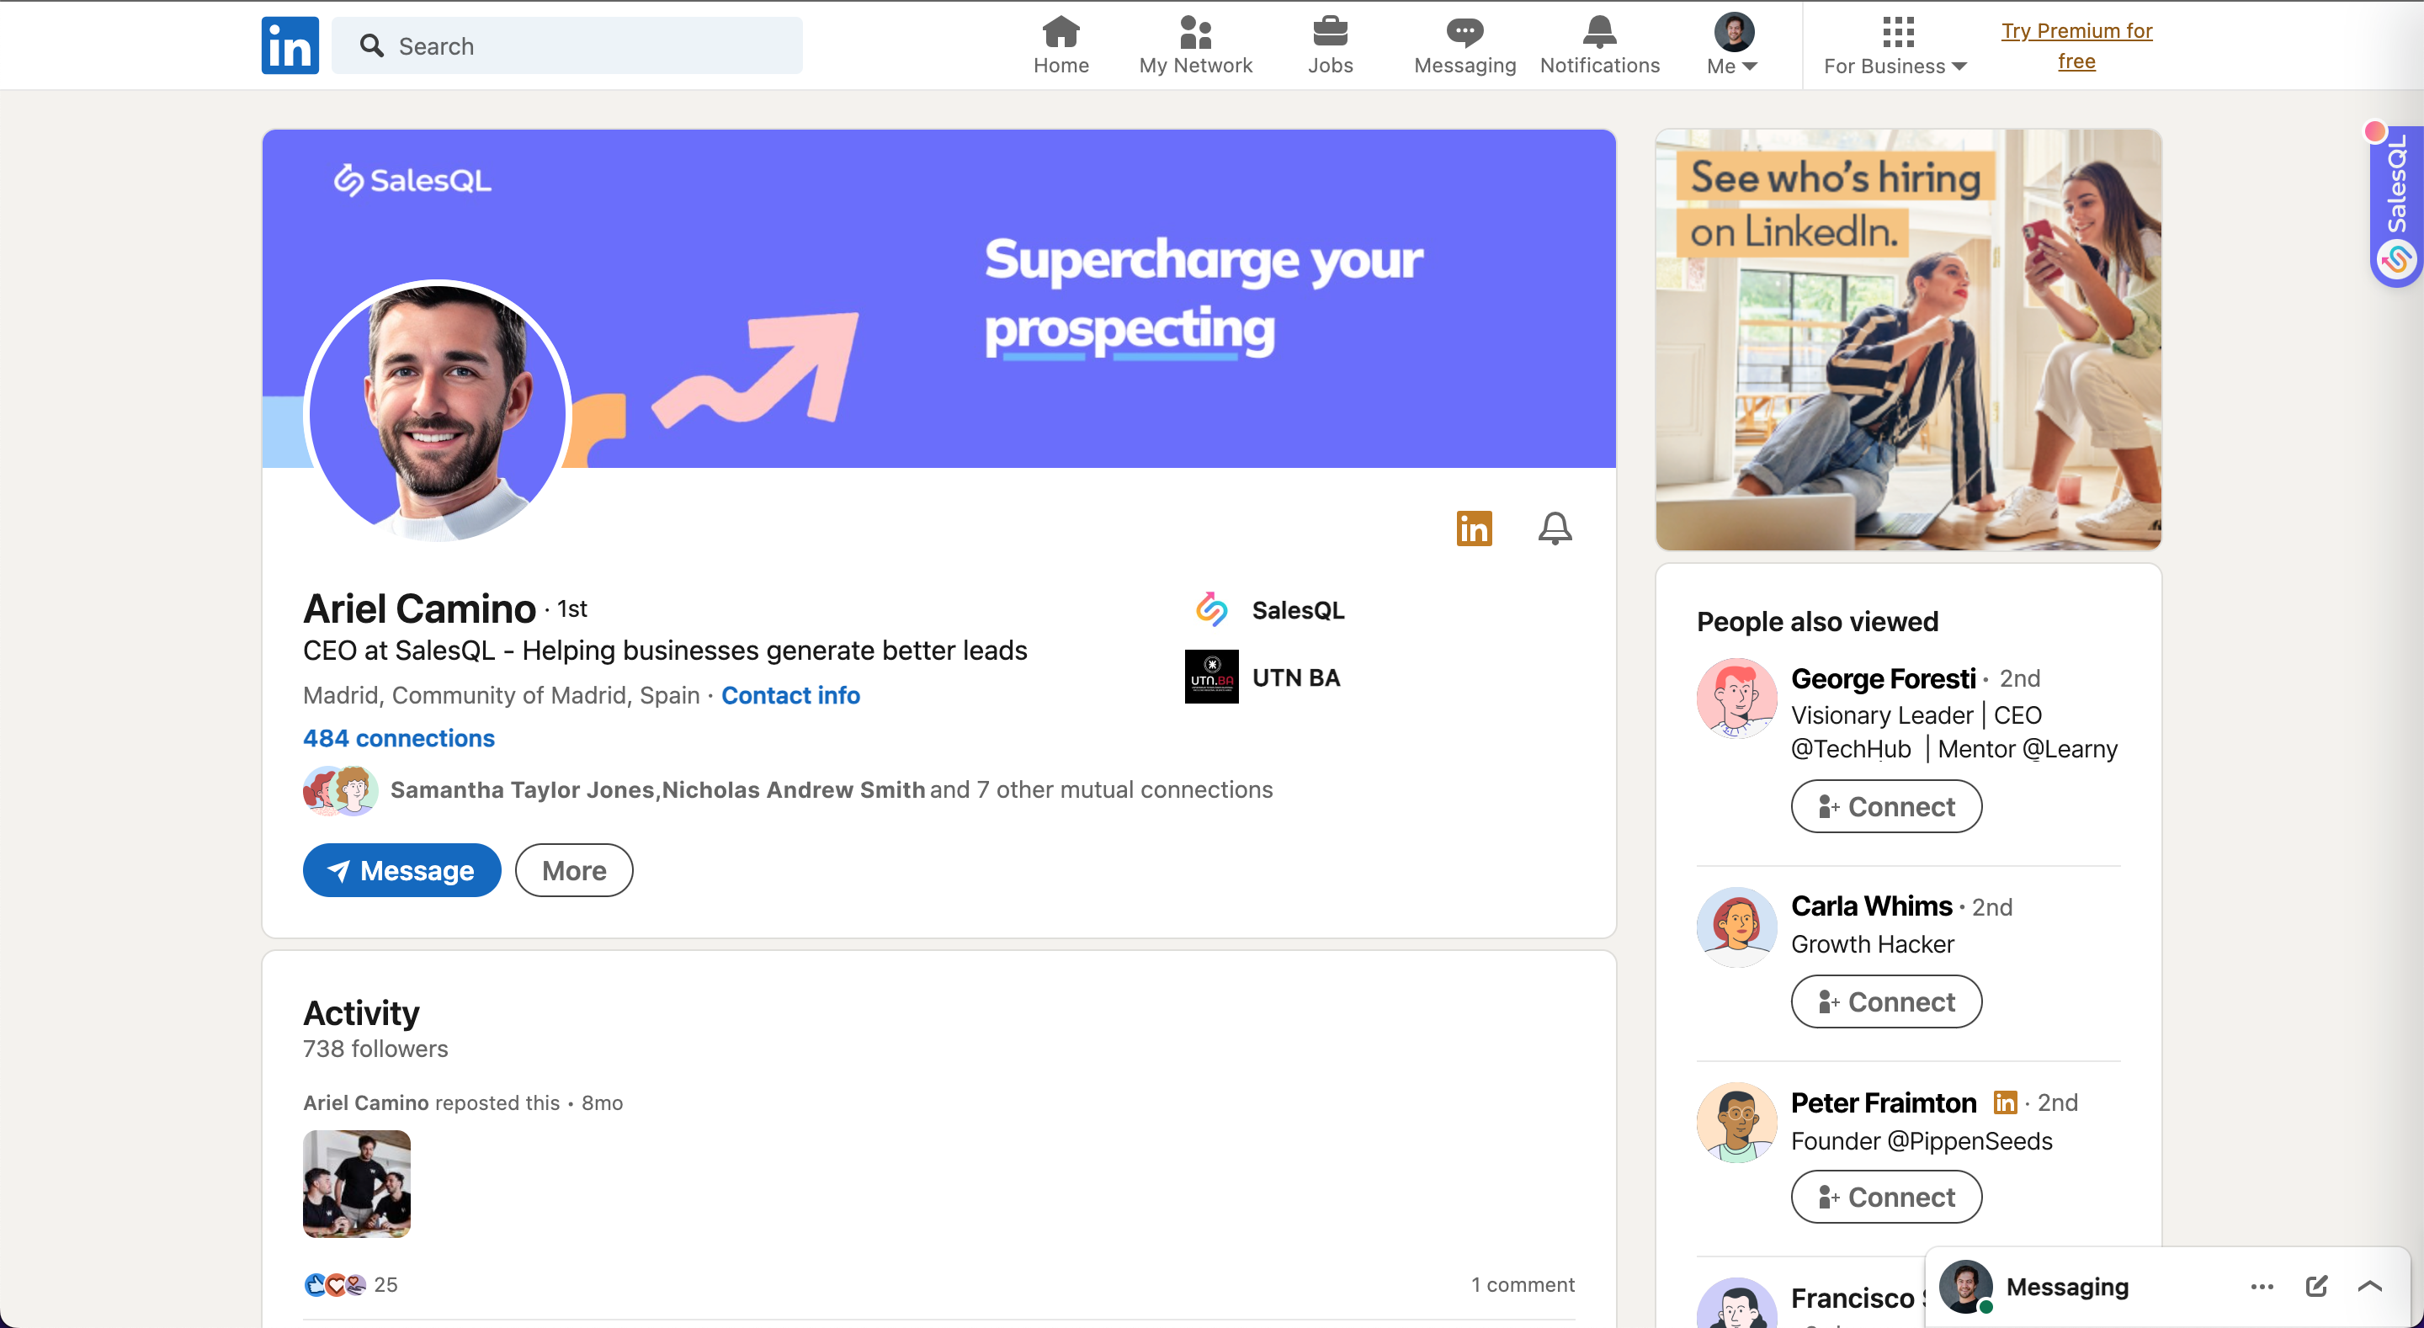Image resolution: width=2424 pixels, height=1328 pixels.
Task: Toggle the profile notification bell for Ariel
Action: 1555,528
